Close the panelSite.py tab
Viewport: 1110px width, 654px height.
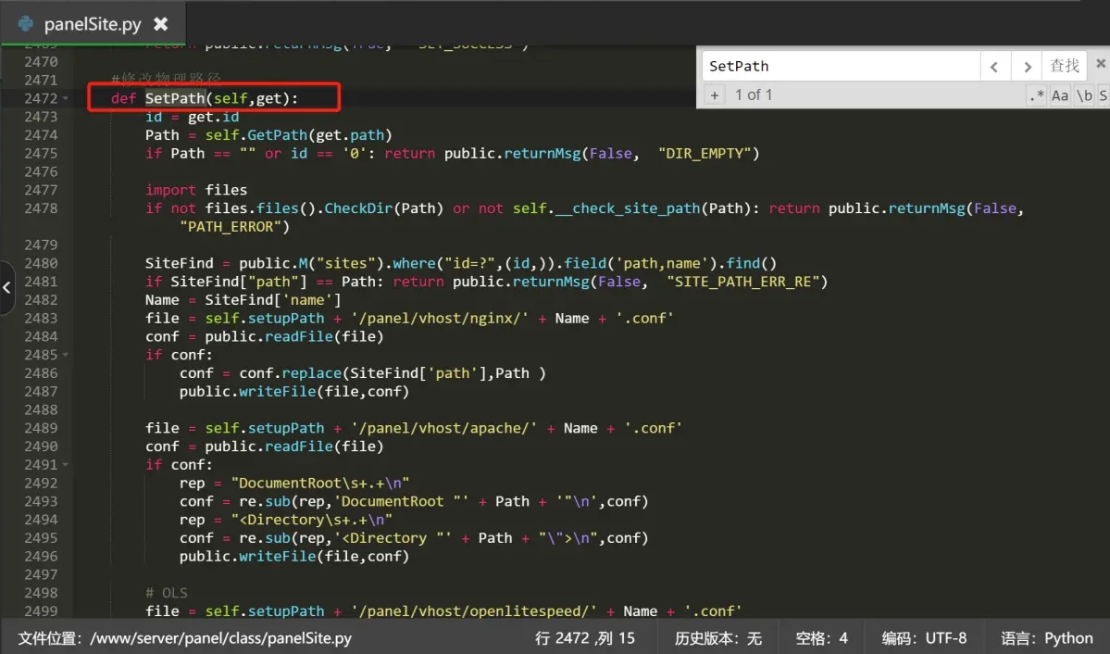coord(161,24)
